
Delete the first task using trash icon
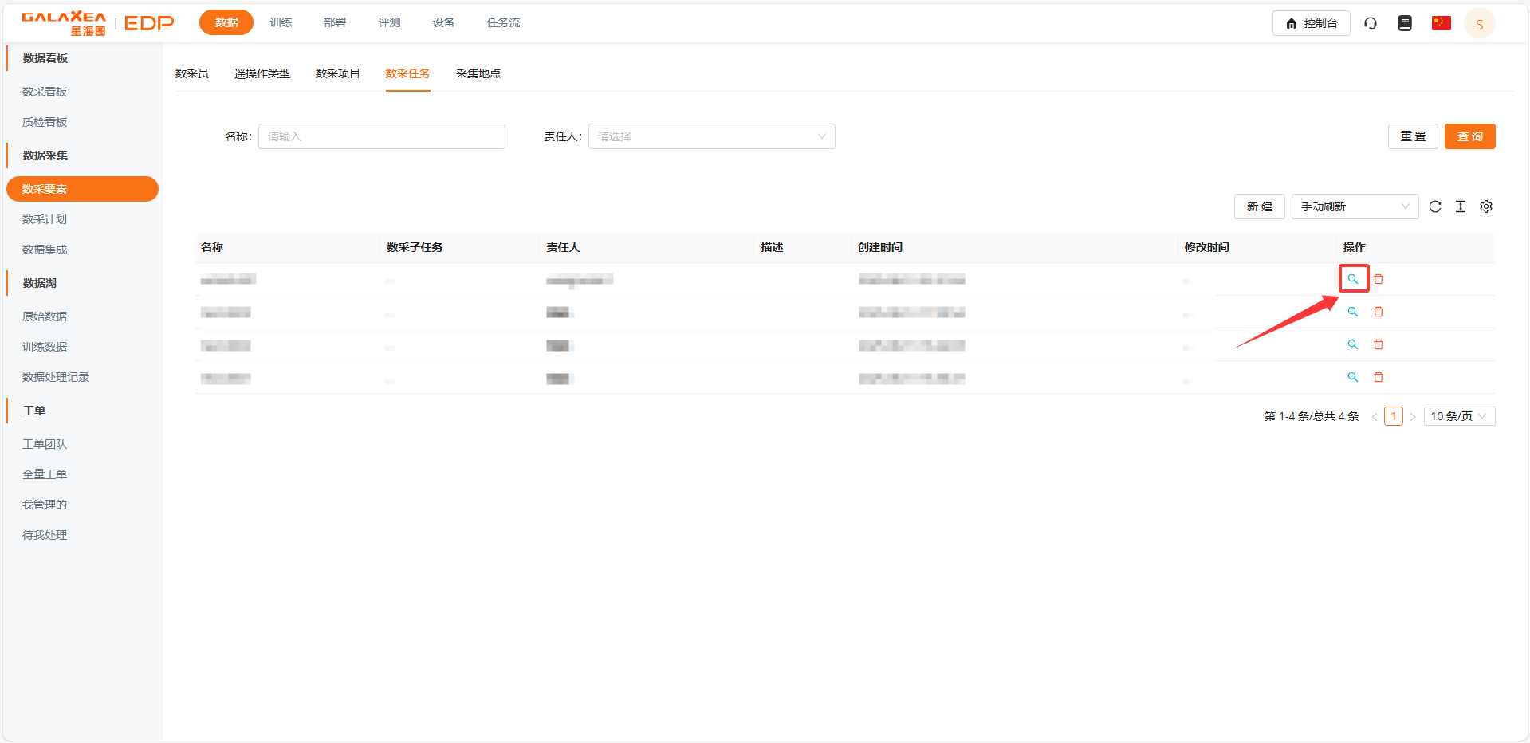pos(1379,279)
